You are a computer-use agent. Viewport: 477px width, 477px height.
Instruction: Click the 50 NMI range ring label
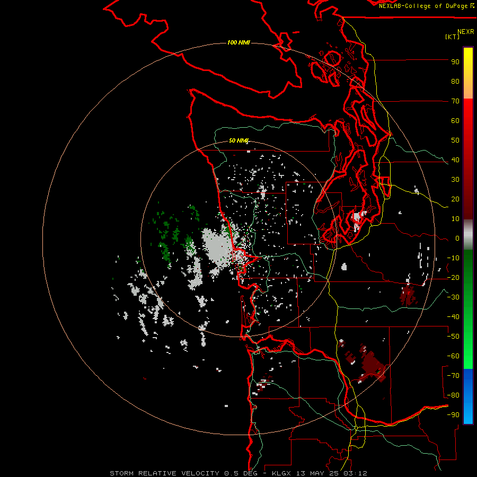click(x=238, y=140)
